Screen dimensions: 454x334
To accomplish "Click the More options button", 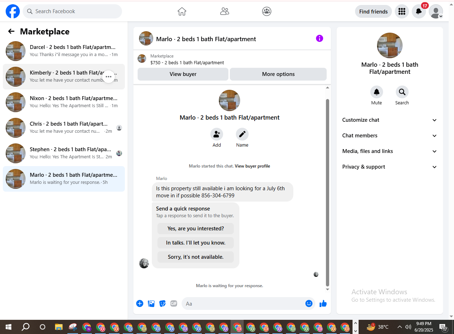I will [x=278, y=74].
